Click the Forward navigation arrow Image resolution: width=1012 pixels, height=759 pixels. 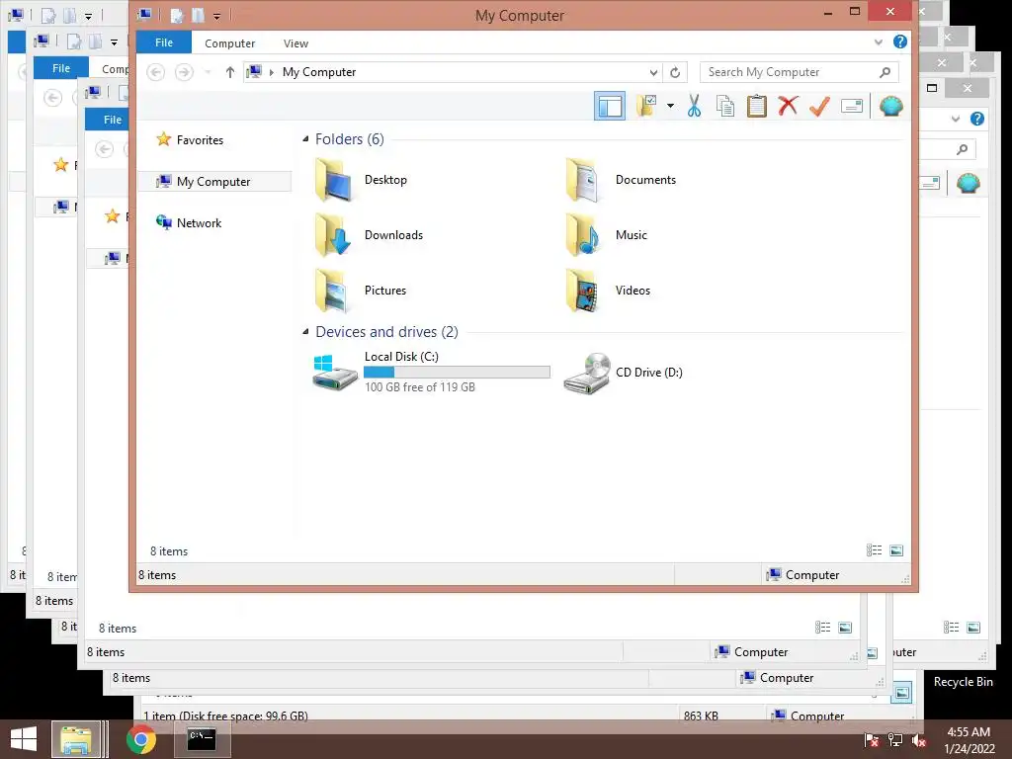point(184,72)
